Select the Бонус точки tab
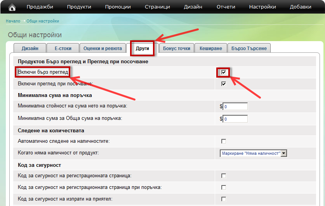Viewport: 325px width, 206px height. tap(177, 48)
